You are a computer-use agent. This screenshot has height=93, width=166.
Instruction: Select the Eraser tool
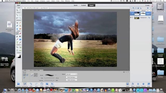pos(20,33)
